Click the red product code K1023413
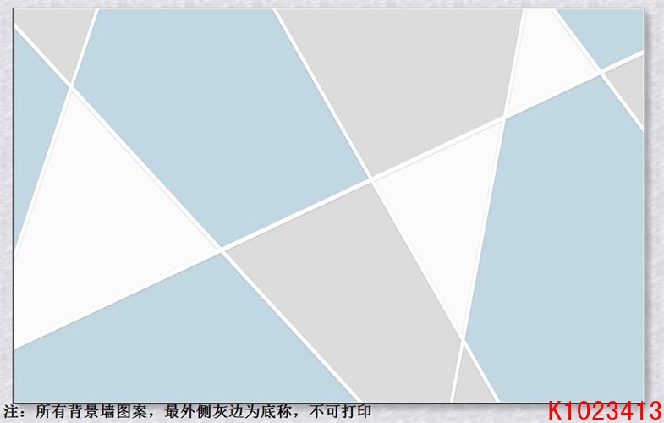The image size is (664, 423). pyautogui.click(x=605, y=410)
